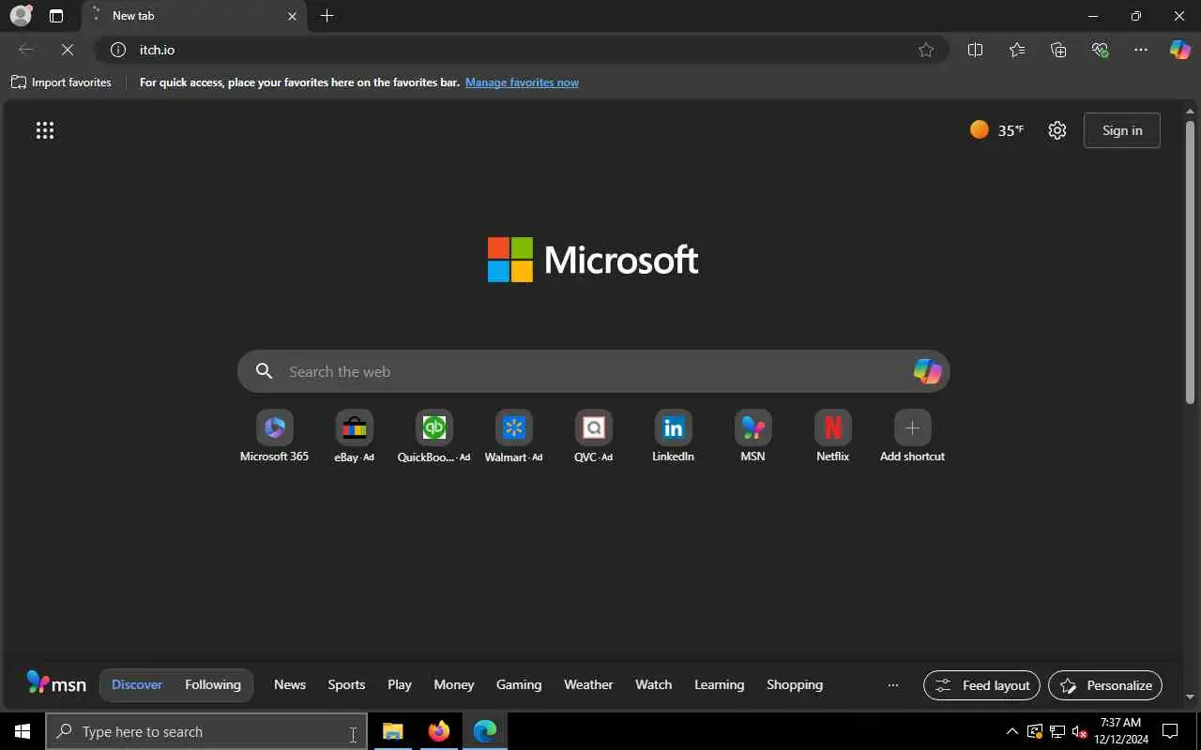Close the New tab tab
This screenshot has height=750, width=1201.
click(x=292, y=16)
